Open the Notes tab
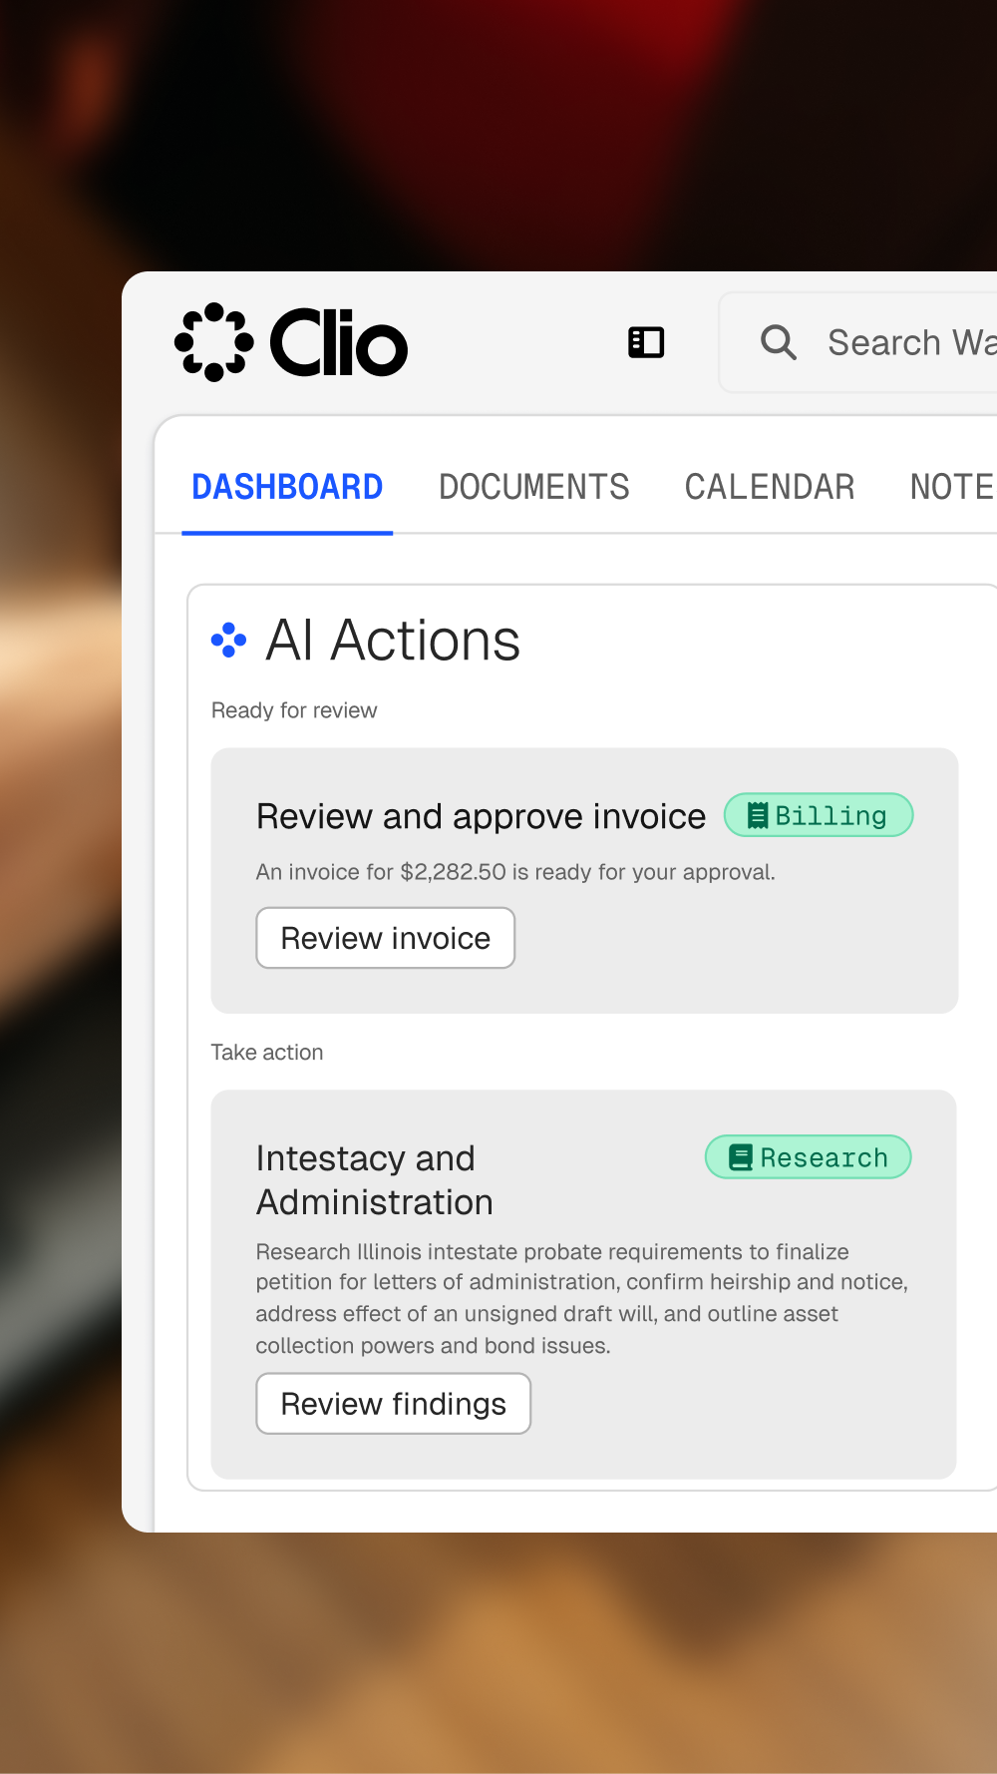Image resolution: width=997 pixels, height=1774 pixels. 953,487
